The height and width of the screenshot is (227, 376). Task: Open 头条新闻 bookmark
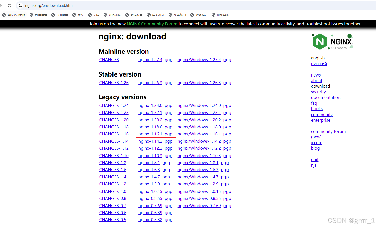click(177, 15)
